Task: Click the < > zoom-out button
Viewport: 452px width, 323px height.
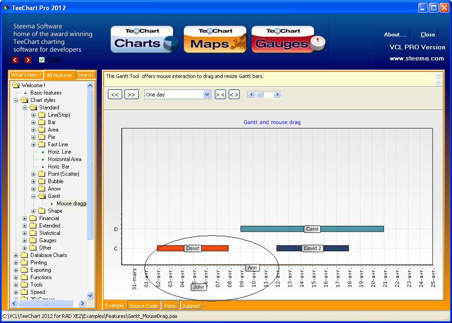Action: point(234,95)
